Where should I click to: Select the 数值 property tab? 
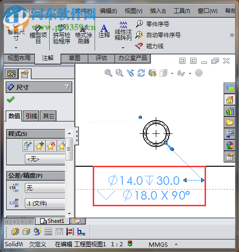[x=14, y=116]
